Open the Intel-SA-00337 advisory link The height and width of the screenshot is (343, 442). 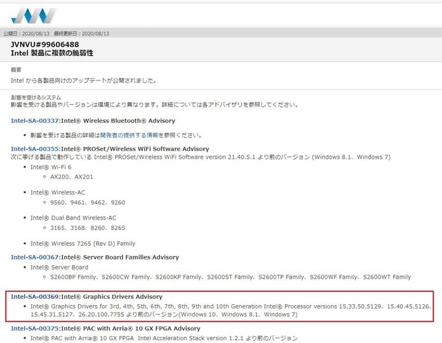click(35, 121)
